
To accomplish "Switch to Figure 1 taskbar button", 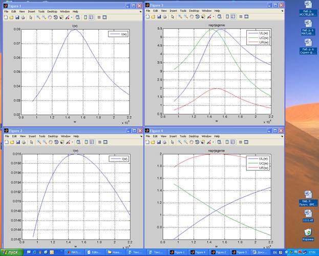I will coord(178,252).
